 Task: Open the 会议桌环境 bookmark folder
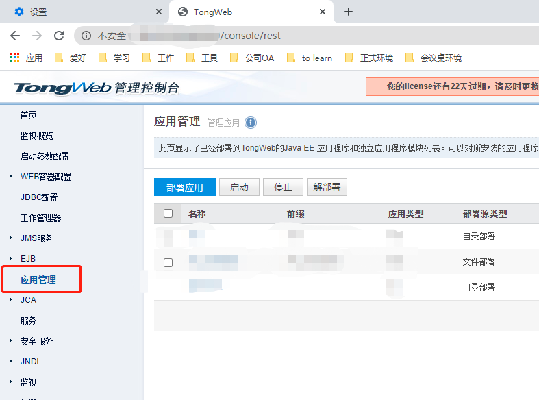coord(434,58)
